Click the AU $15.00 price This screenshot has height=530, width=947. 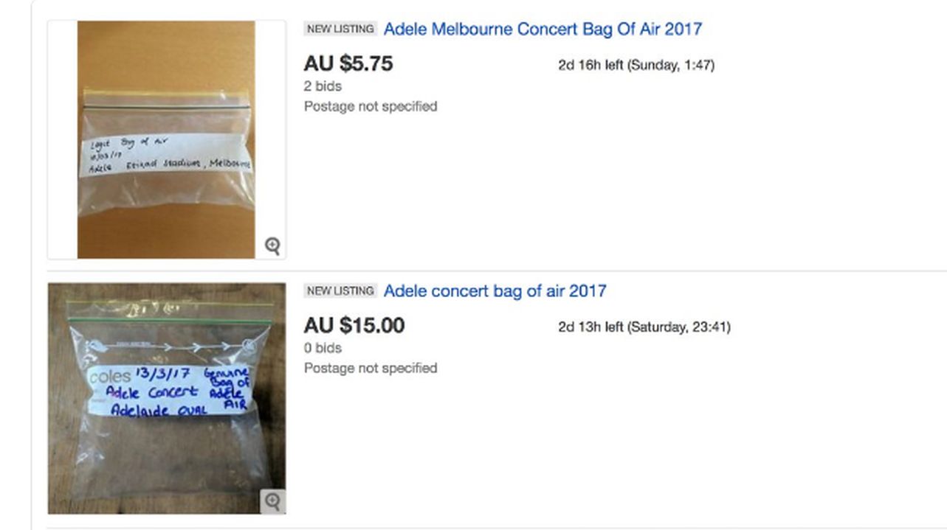click(354, 326)
